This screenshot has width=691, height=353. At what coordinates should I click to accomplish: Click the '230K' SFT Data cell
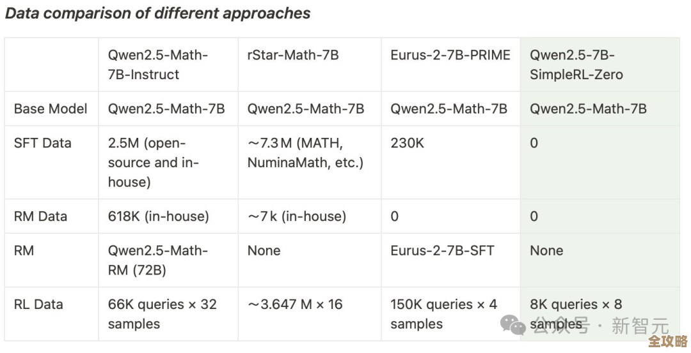pyautogui.click(x=407, y=143)
